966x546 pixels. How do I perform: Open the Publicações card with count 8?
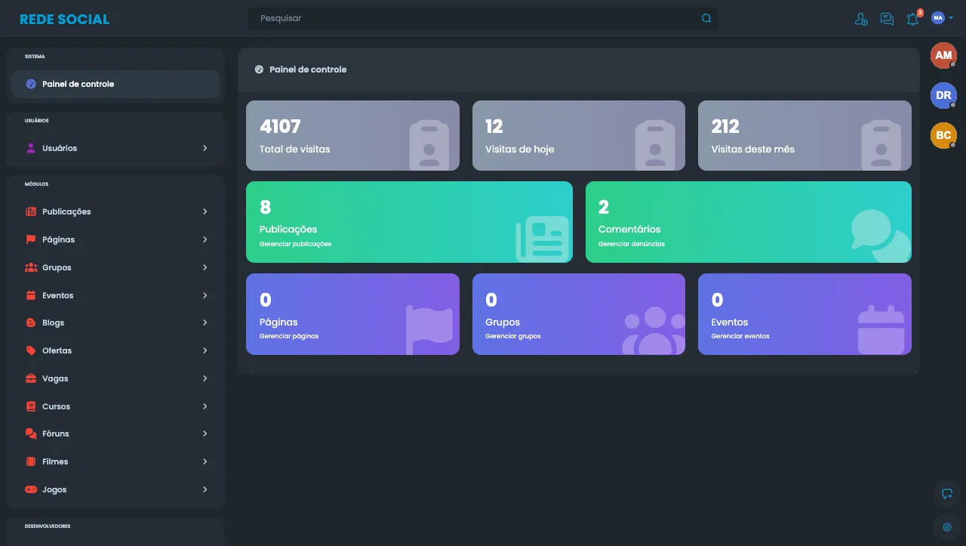pyautogui.click(x=409, y=222)
